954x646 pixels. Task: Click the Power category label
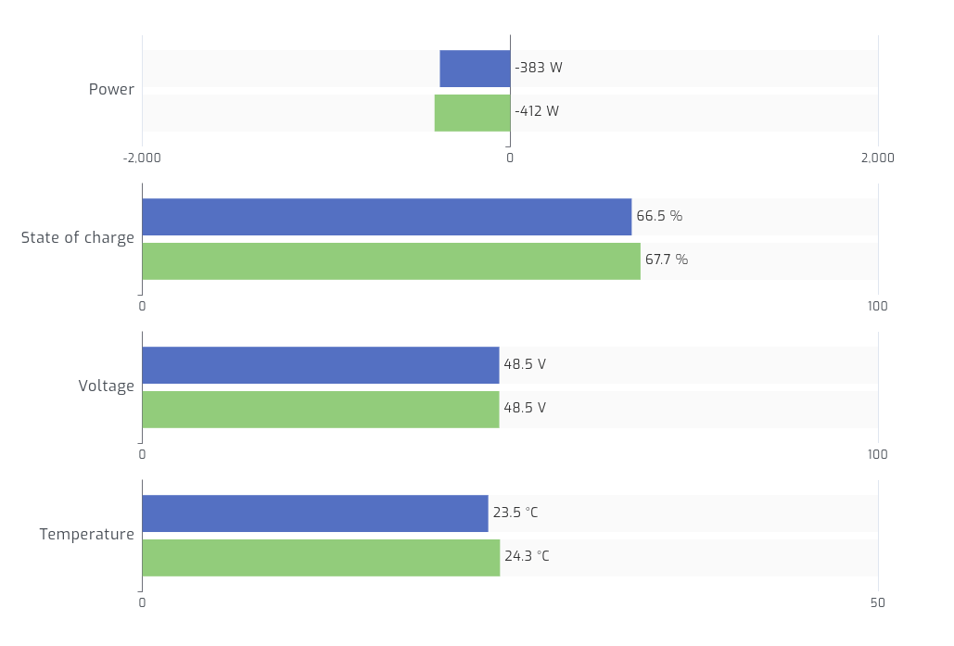click(111, 90)
